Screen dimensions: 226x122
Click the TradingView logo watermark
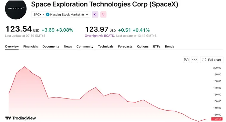pyautogui.click(x=20, y=118)
